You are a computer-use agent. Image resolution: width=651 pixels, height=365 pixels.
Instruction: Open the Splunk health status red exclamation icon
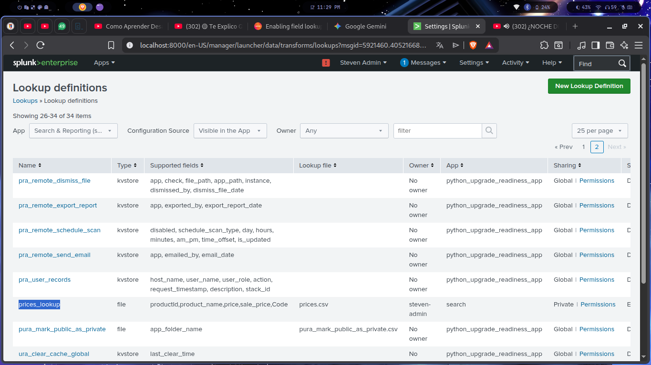[326, 62]
